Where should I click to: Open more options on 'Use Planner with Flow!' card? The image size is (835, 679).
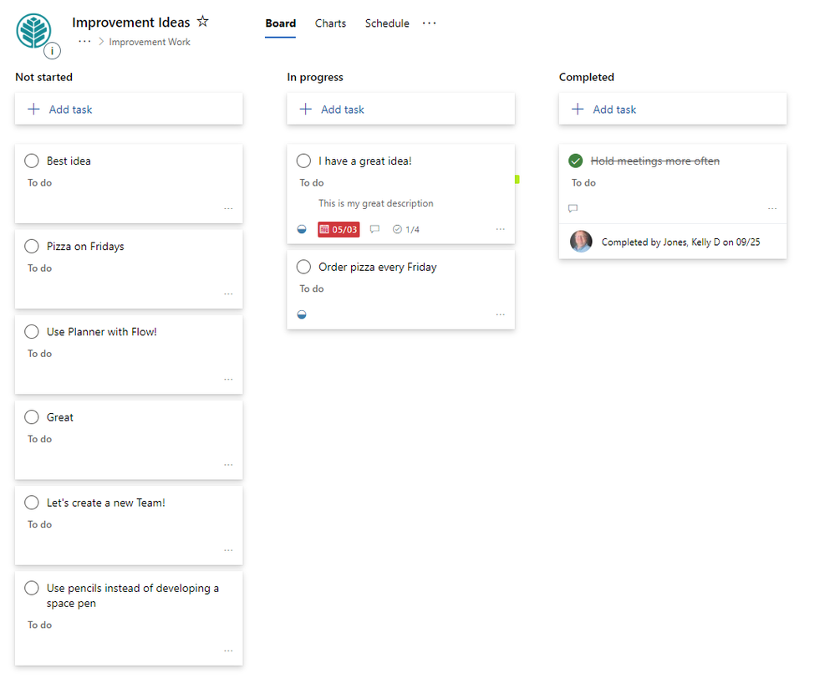[228, 379]
